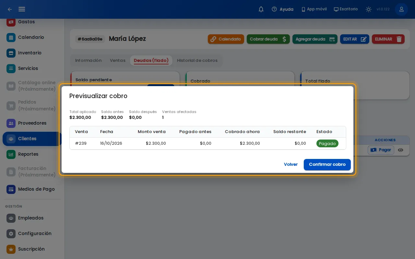Click the Facturación sidebar icon
415x259 pixels.
(x=11, y=172)
